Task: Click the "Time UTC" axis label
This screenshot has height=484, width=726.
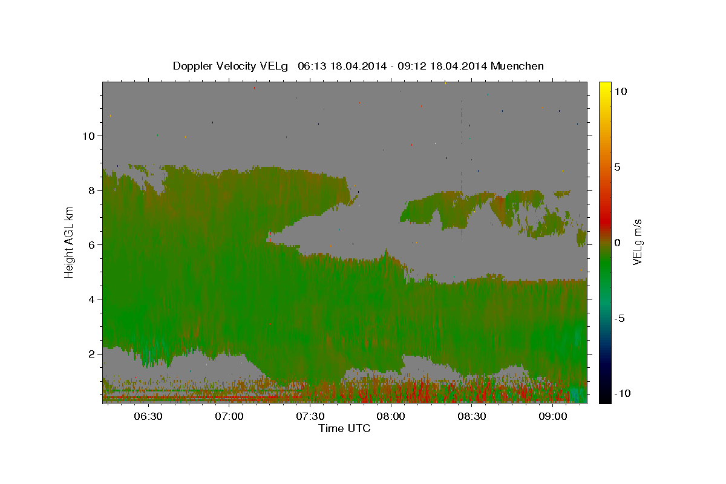Action: tap(344, 428)
